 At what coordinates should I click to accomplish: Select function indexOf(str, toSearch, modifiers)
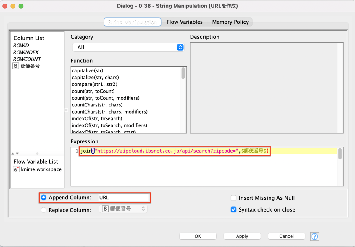109,125
